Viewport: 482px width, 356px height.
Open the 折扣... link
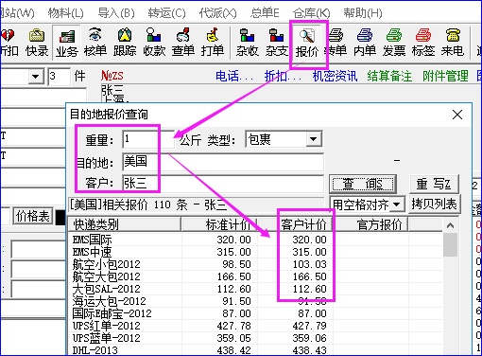tap(283, 76)
